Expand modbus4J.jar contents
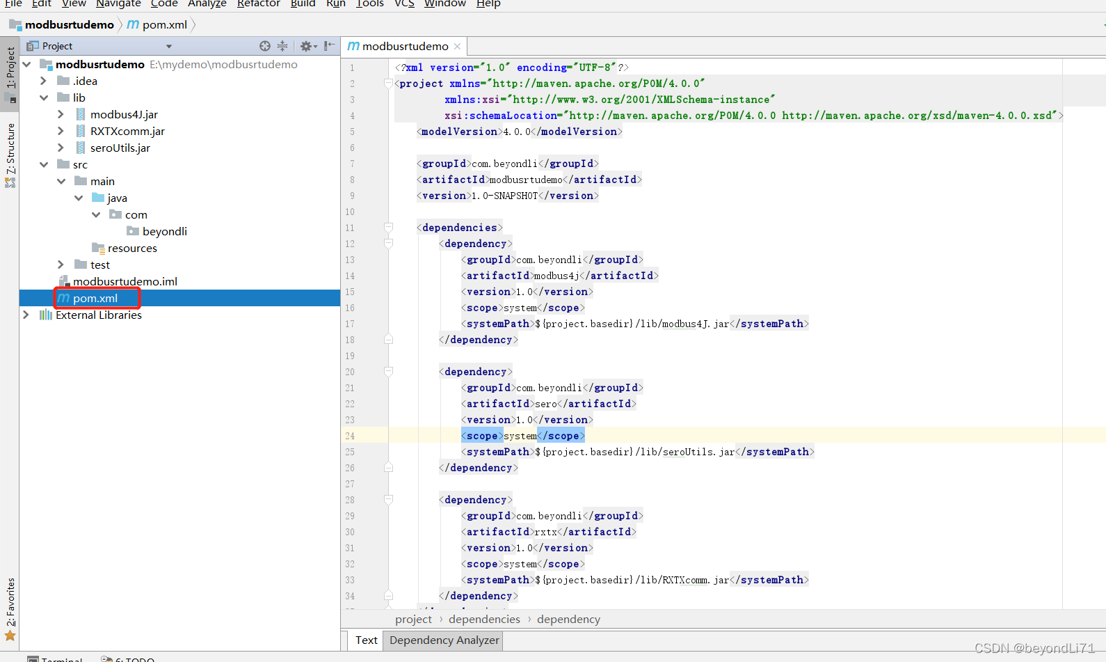This screenshot has width=1106, height=662. point(61,114)
